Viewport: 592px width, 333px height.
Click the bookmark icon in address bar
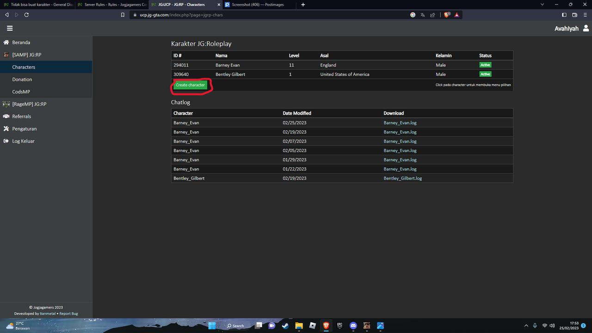point(123,15)
